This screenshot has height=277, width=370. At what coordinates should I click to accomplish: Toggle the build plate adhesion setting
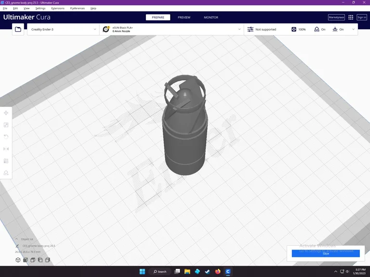(x=338, y=29)
